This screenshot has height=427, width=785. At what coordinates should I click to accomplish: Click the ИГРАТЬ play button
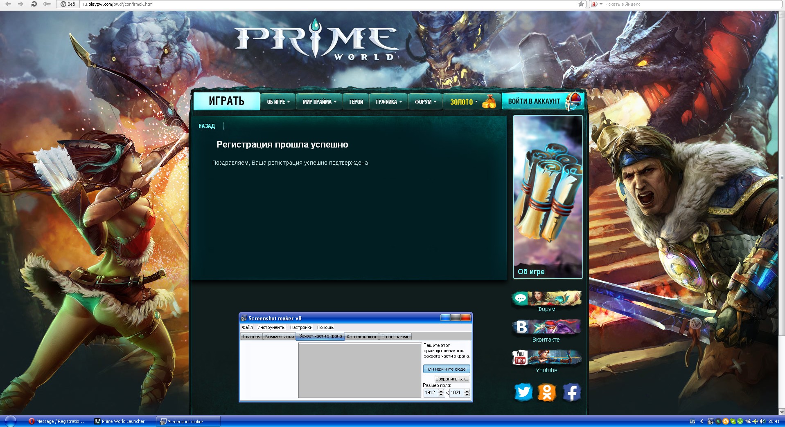pos(226,101)
